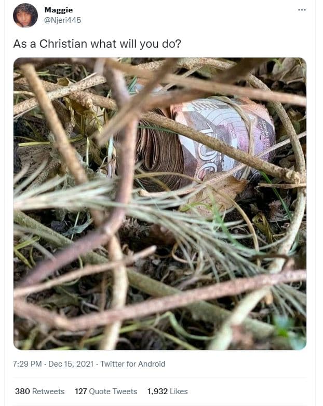This screenshot has height=406, width=323.
Task: View the 380 Retweets list
Action: coord(39,391)
